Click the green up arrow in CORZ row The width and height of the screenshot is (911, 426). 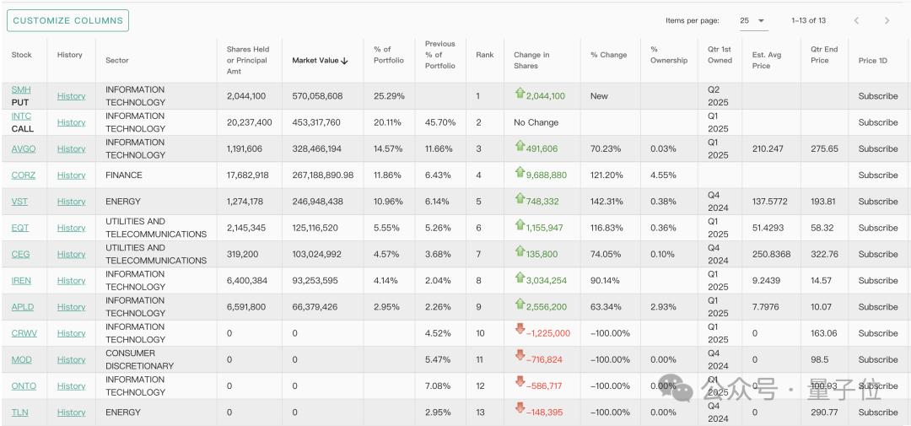[520, 171]
